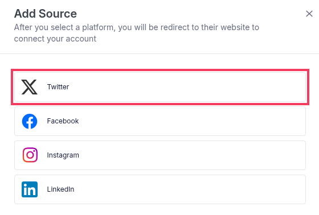Connect a Twitter account as source
Viewport: 319px width, 215px height.
pyautogui.click(x=160, y=87)
